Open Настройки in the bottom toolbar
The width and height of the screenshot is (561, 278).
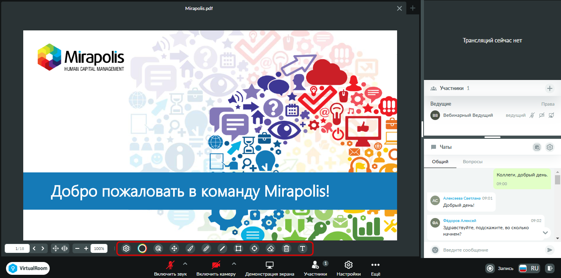pyautogui.click(x=349, y=268)
